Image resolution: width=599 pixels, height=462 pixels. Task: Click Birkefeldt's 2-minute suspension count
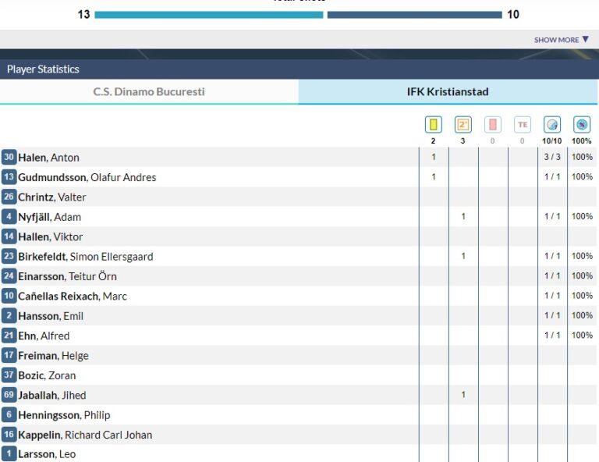pos(463,256)
